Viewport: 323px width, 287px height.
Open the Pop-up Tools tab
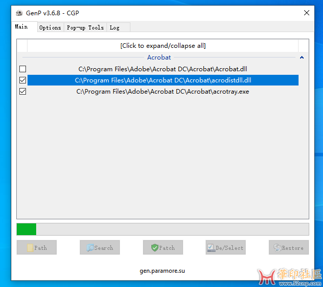click(x=85, y=27)
